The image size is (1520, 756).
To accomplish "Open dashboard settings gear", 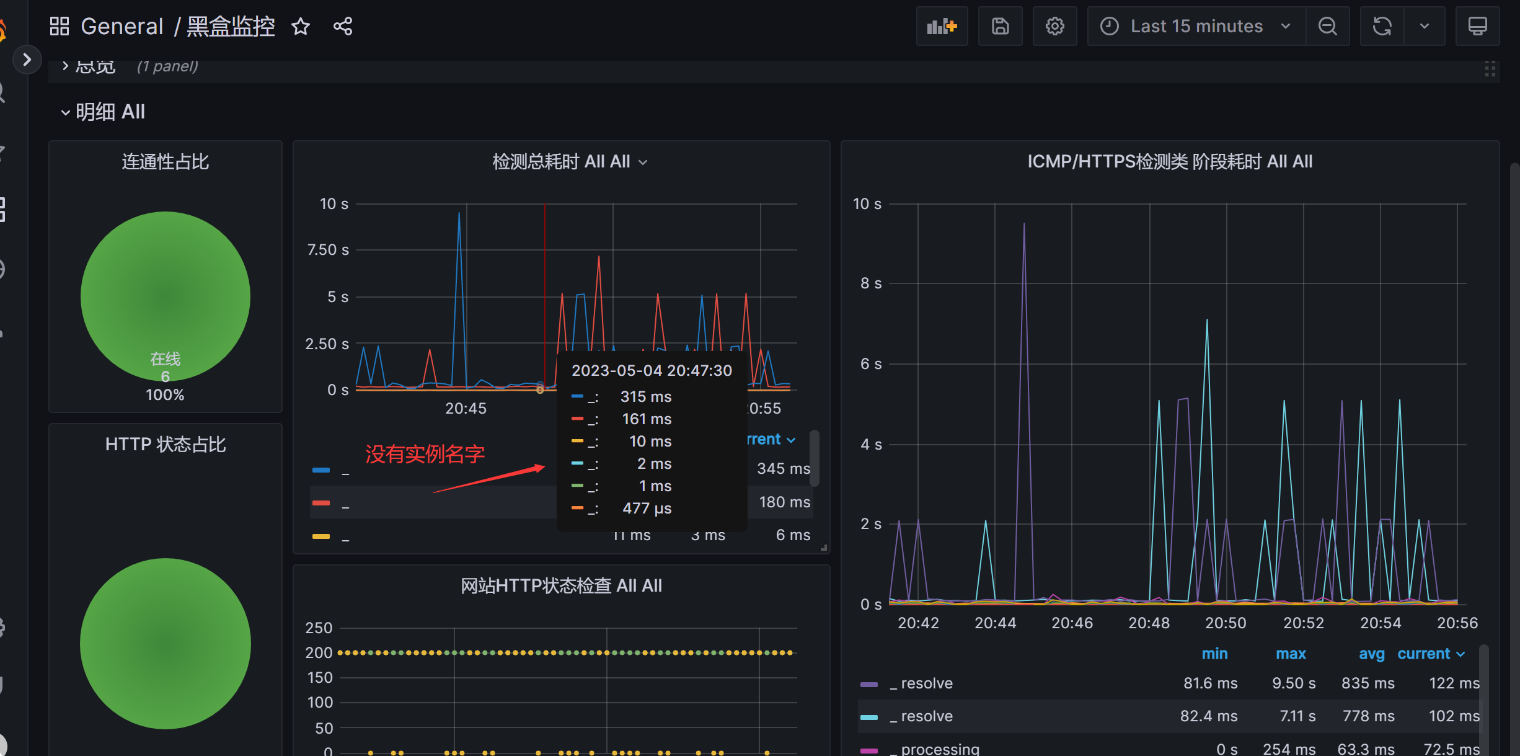I will (1054, 27).
